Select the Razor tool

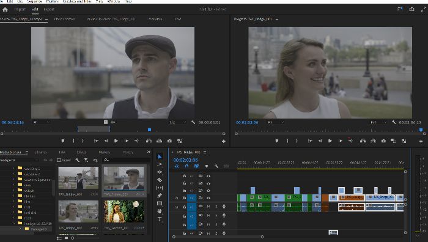click(160, 180)
